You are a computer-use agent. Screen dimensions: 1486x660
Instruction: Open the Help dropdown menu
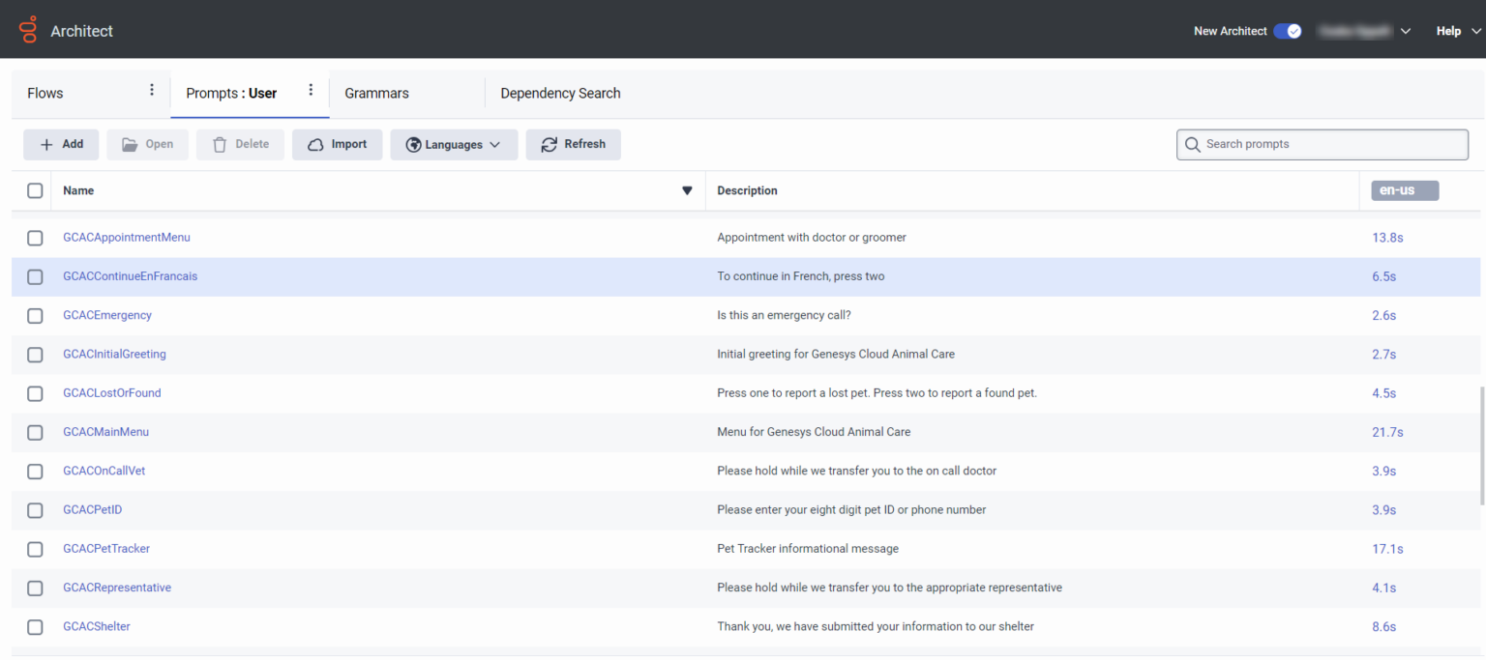1456,30
